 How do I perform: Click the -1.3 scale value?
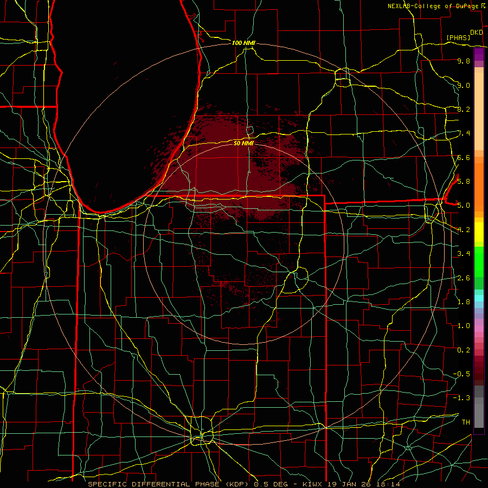(461, 398)
